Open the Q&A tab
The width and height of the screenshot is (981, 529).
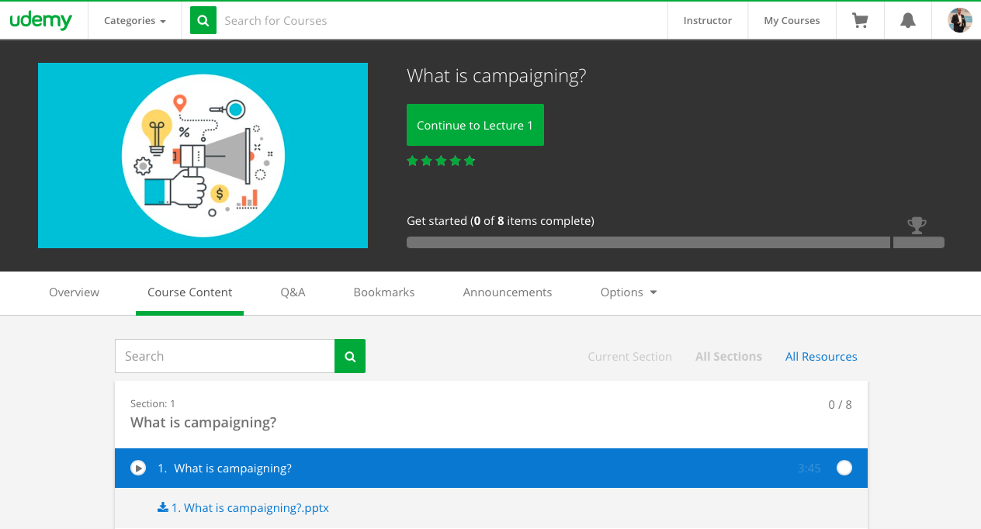[x=293, y=292]
